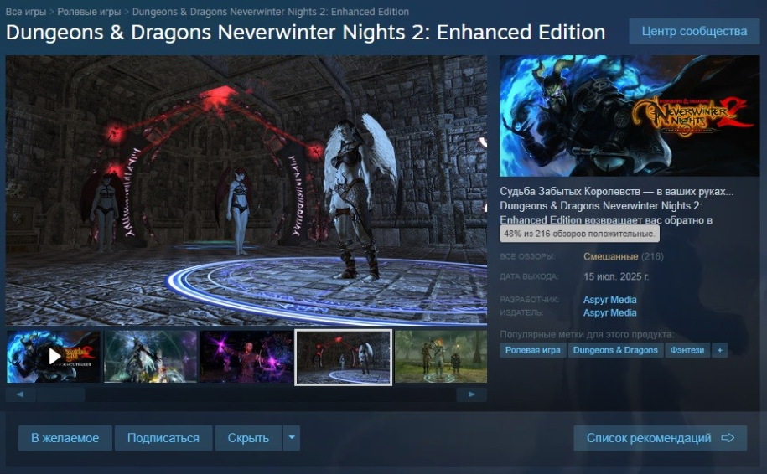
Task: Add game via В желаемое button
Action: (x=65, y=437)
